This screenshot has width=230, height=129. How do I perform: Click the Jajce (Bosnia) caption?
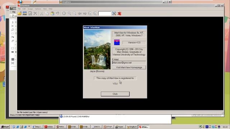tap(97, 71)
